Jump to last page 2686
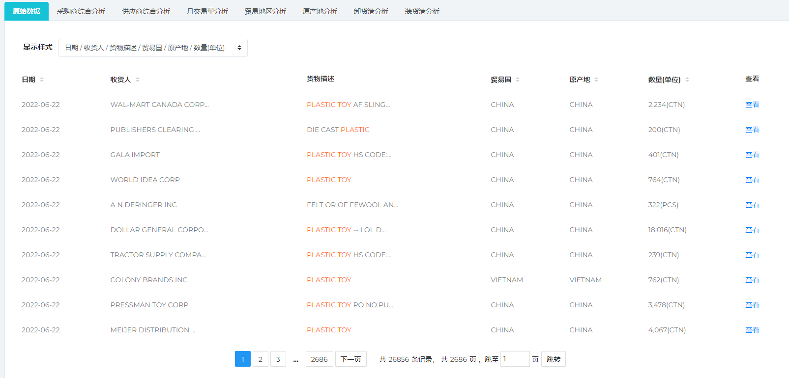Viewport: 789px width, 378px height. (x=319, y=359)
